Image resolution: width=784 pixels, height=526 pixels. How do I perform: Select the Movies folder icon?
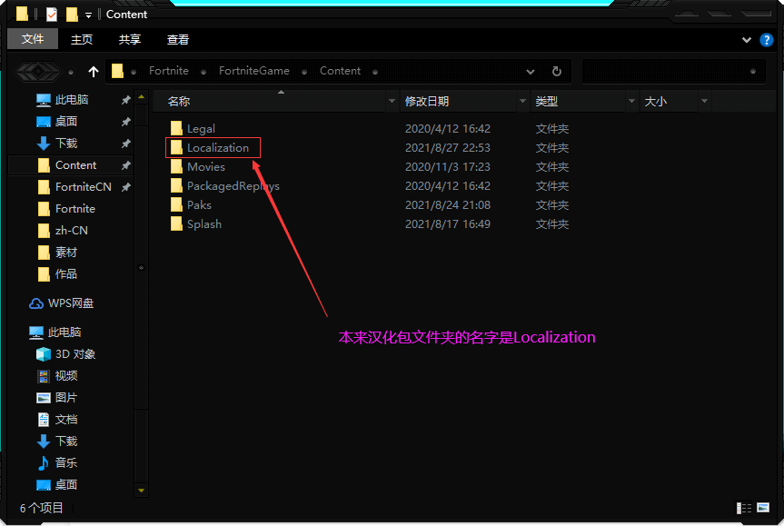click(x=176, y=166)
